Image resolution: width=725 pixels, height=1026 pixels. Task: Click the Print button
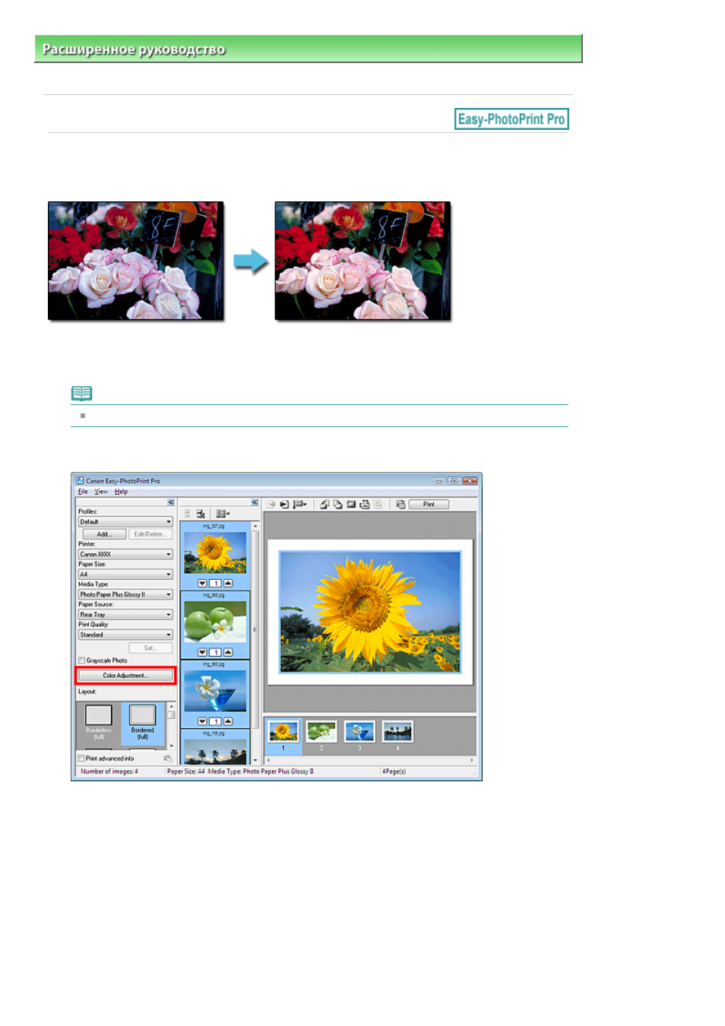pos(429,504)
